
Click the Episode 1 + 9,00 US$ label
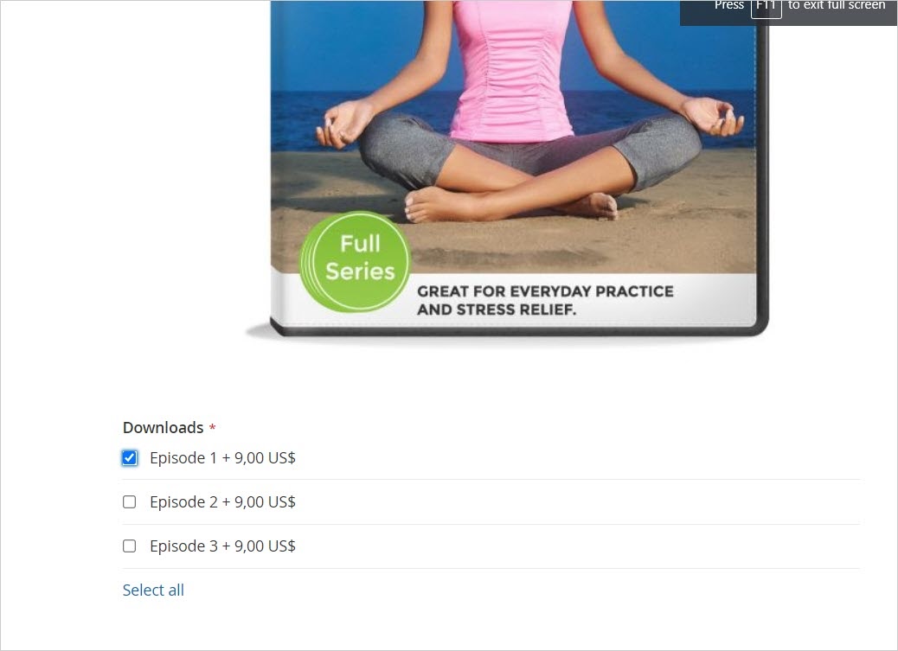point(223,458)
